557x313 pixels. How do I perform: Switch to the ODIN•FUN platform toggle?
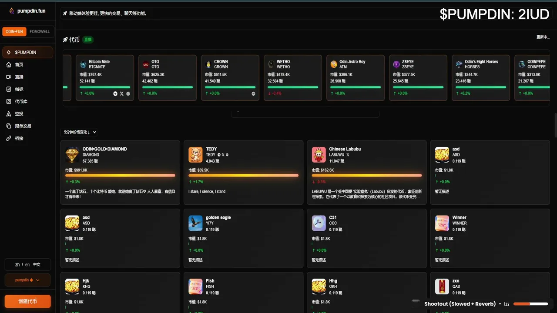point(14,32)
